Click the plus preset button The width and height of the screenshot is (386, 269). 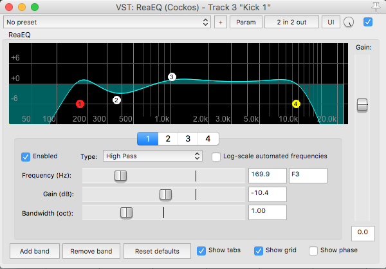[220, 22]
